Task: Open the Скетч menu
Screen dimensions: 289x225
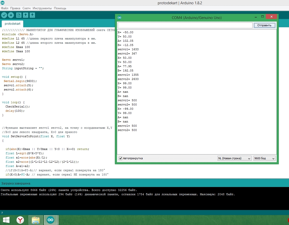Action: pos(26,8)
